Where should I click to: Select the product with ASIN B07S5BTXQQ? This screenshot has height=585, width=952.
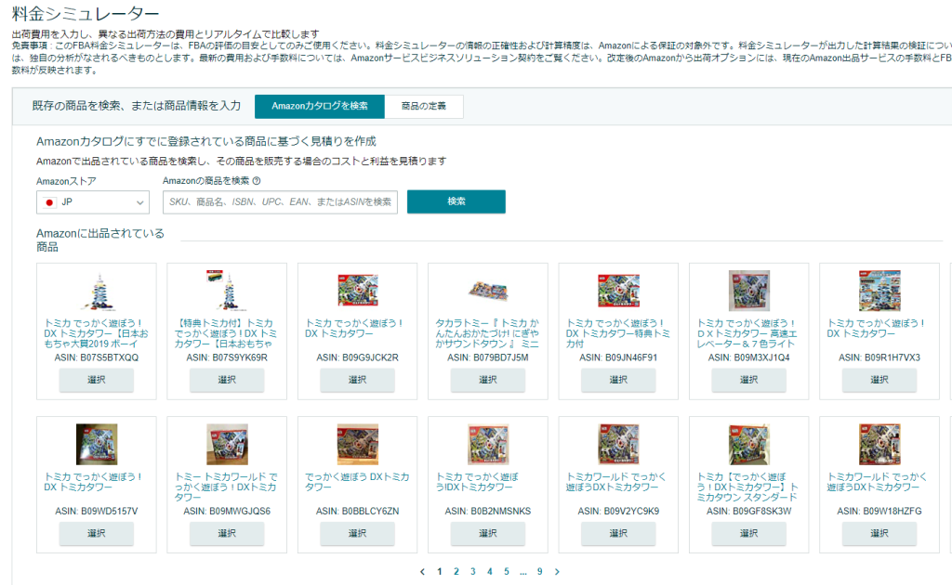click(x=97, y=380)
